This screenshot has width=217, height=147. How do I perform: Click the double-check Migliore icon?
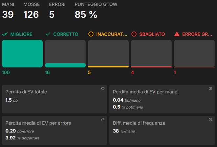[5, 34]
